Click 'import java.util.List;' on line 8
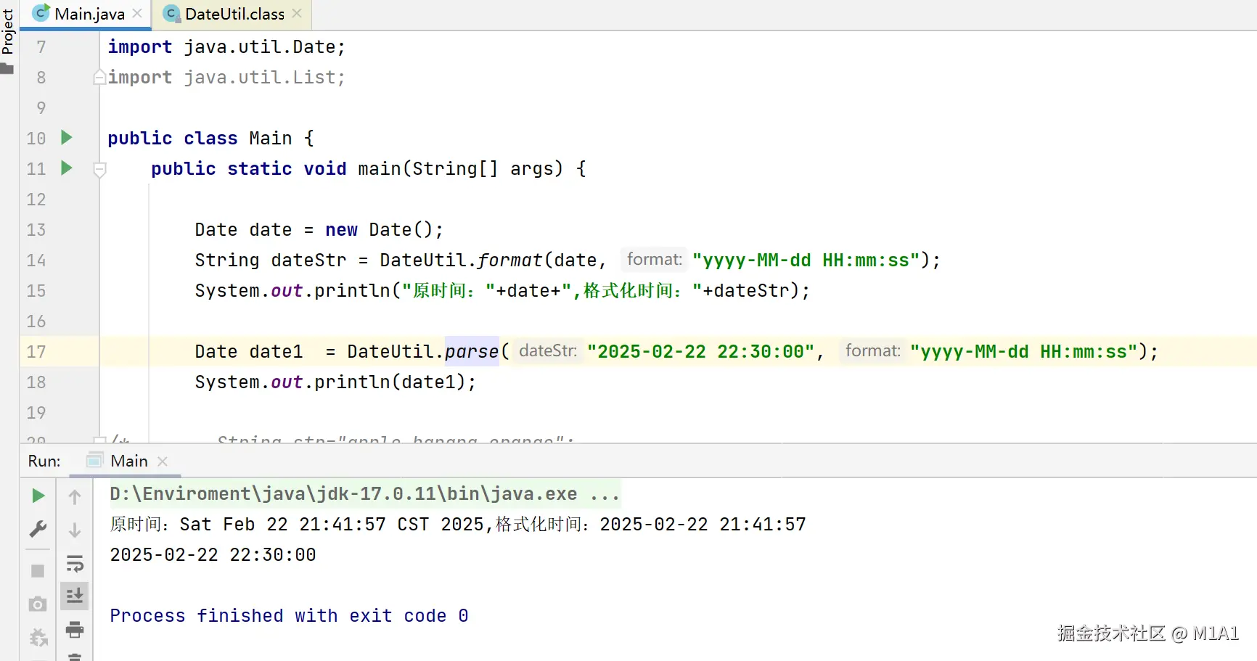1257x661 pixels. 226,78
